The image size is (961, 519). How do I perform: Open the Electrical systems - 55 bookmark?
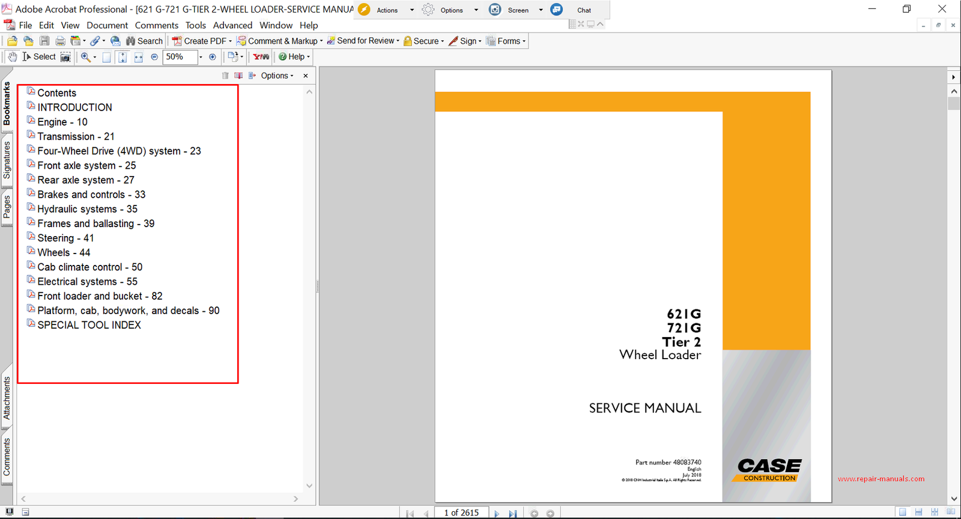[87, 282]
